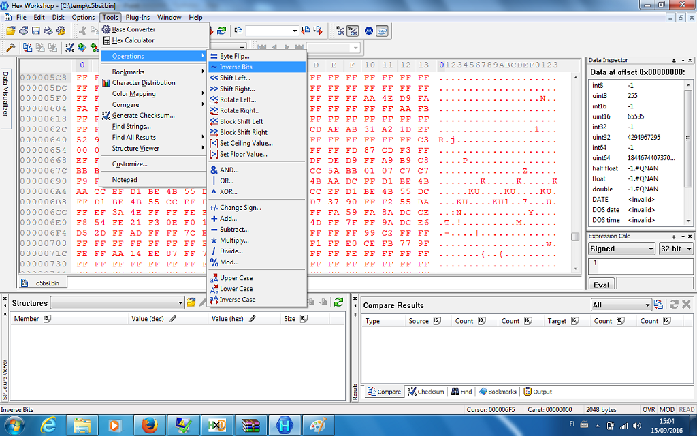Screen dimensions: 697x436
Task: Clear compare results with the X icon
Action: tap(686, 305)
